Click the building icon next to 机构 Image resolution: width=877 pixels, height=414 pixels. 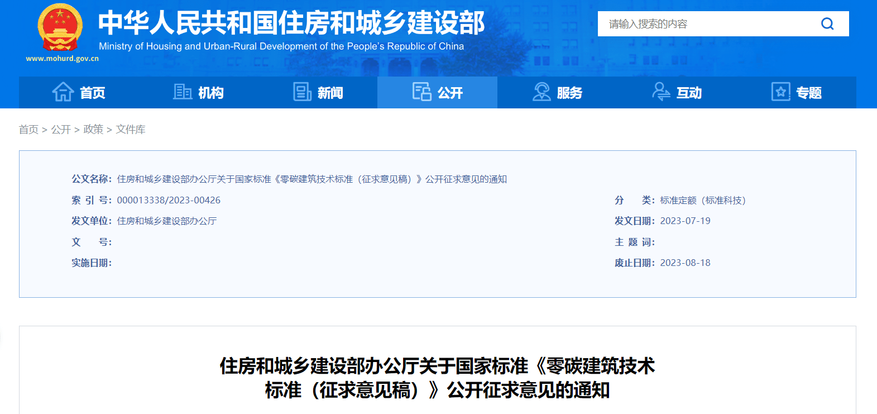[x=183, y=92]
